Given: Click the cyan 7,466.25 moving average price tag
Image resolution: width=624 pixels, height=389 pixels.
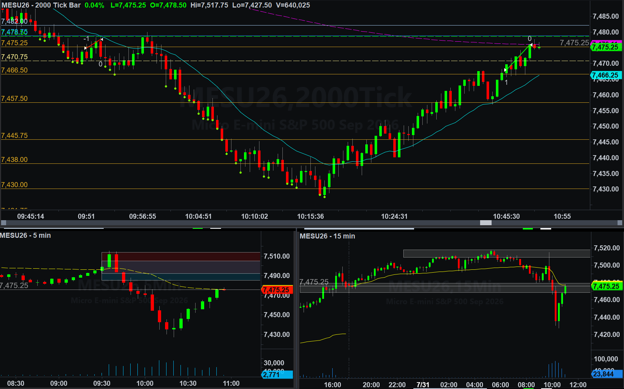Looking at the screenshot, I should tap(606, 75).
